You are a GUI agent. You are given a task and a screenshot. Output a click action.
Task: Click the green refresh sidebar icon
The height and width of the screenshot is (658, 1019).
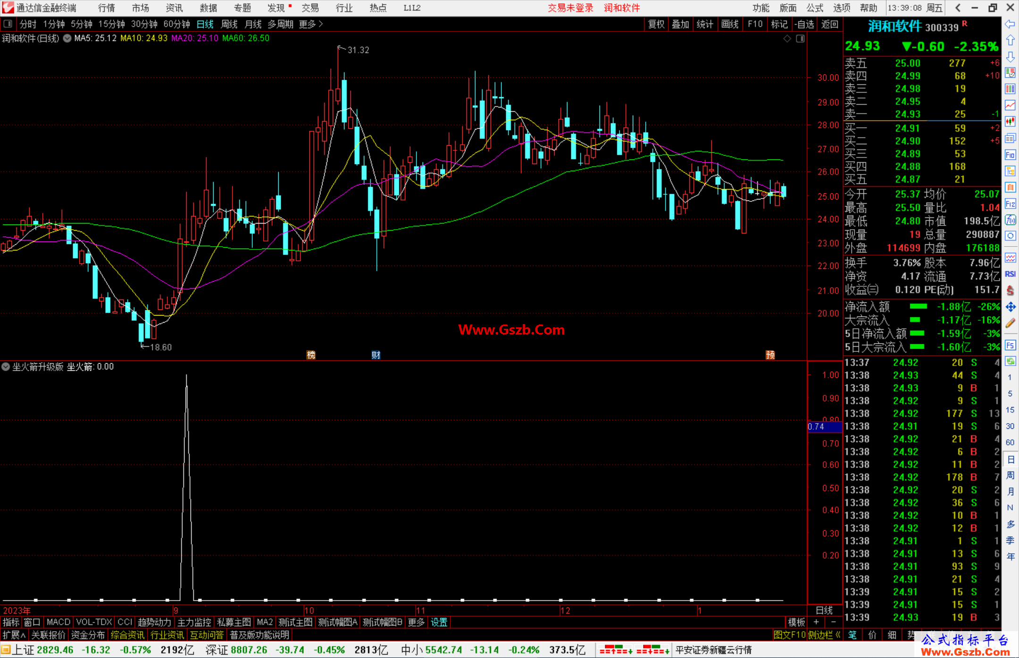(x=1010, y=361)
